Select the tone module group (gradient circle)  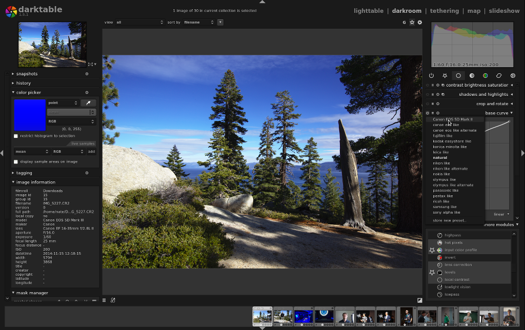point(472,75)
